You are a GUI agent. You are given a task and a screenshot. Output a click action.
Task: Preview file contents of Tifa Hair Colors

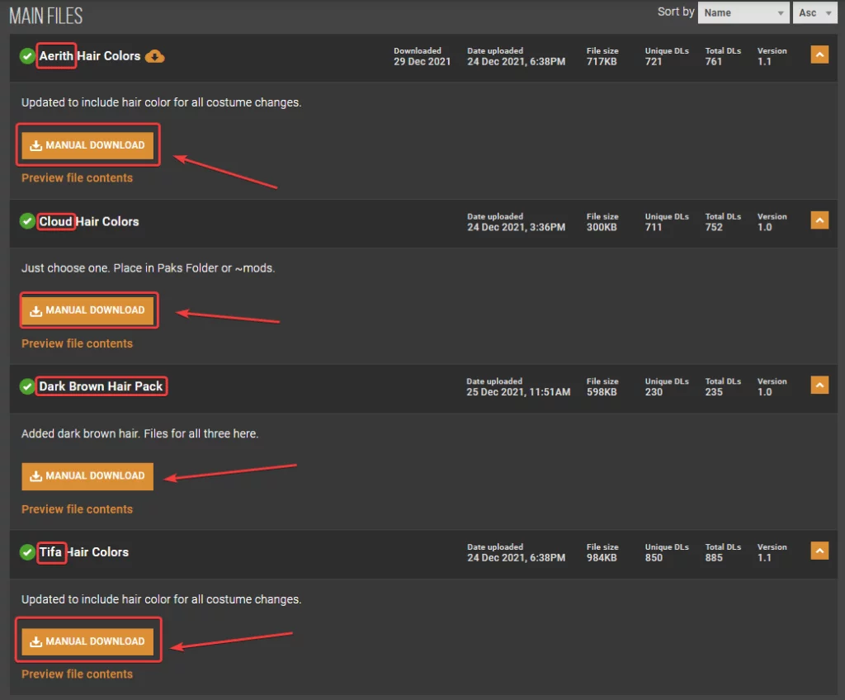(77, 674)
